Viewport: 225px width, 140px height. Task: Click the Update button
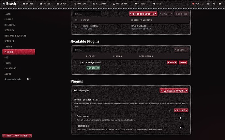166,14
